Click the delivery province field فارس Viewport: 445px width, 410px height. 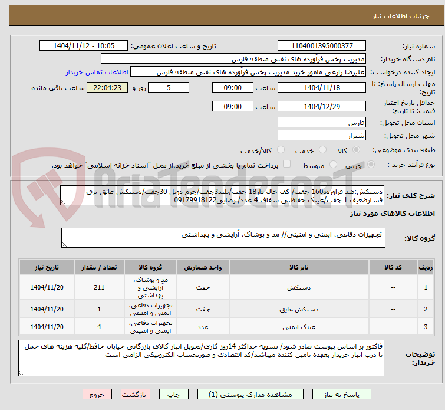pos(322,123)
